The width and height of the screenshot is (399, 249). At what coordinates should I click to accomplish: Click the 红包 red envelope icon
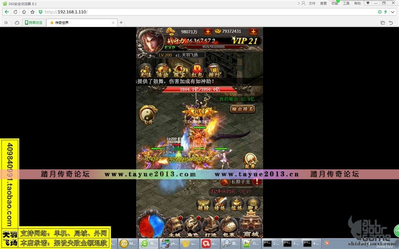pos(198,71)
